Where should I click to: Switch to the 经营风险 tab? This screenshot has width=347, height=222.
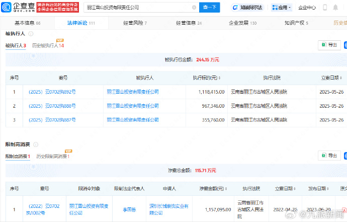(x=134, y=23)
